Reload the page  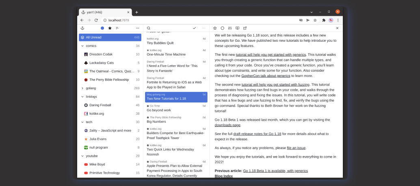coord(96,20)
